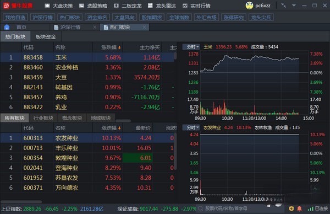Image resolution: width=330 pixels, height=214 pixels.
Task: Click the 全球指数 shortcut button
Action: (x=179, y=17)
